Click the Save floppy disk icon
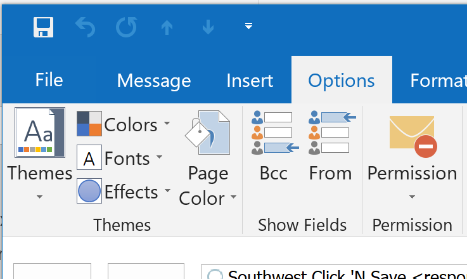 click(44, 27)
